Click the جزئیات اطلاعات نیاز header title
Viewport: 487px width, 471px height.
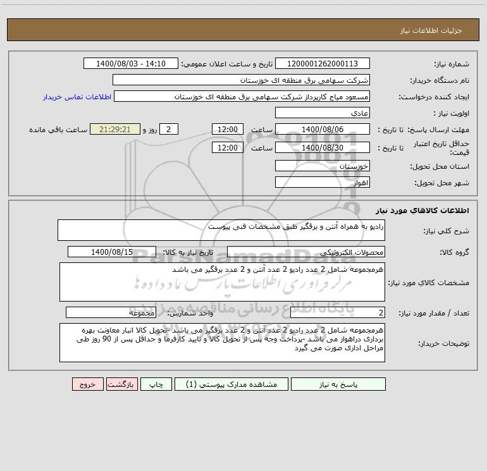431,30
